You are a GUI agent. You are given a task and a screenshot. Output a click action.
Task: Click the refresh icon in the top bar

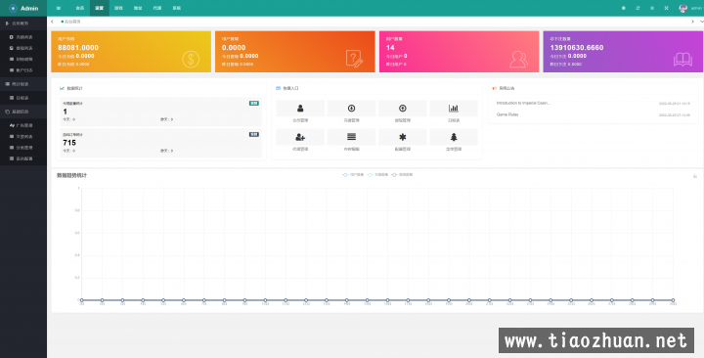pyautogui.click(x=638, y=8)
